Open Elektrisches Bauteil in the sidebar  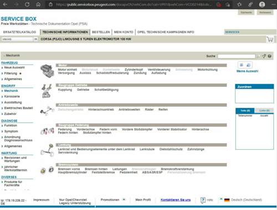[x=18, y=108]
